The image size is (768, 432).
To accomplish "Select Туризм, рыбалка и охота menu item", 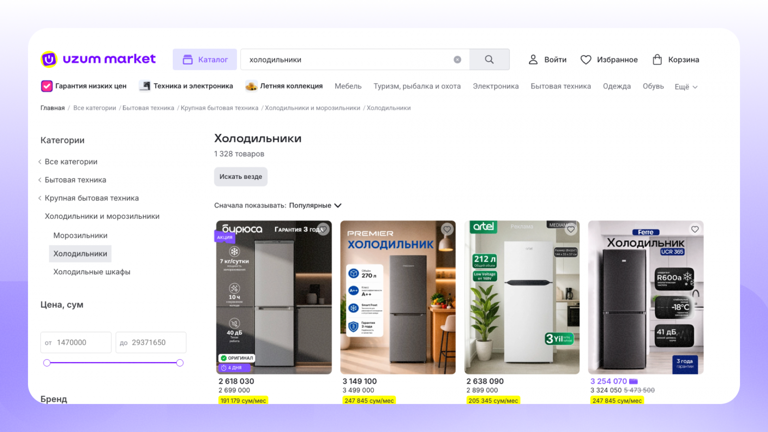I will tap(417, 86).
